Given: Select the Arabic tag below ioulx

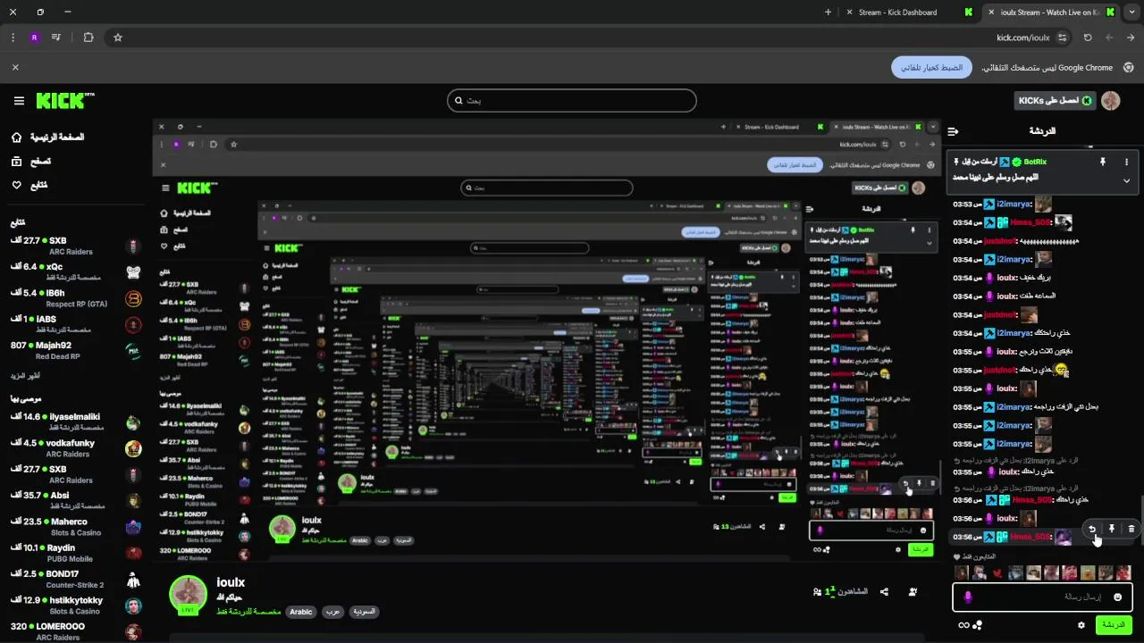Looking at the screenshot, I should coord(301,612).
